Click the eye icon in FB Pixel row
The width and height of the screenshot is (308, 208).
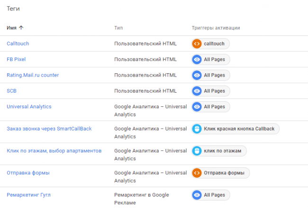[x=197, y=60]
